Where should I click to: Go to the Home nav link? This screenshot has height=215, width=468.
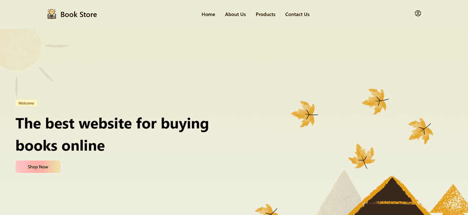208,14
